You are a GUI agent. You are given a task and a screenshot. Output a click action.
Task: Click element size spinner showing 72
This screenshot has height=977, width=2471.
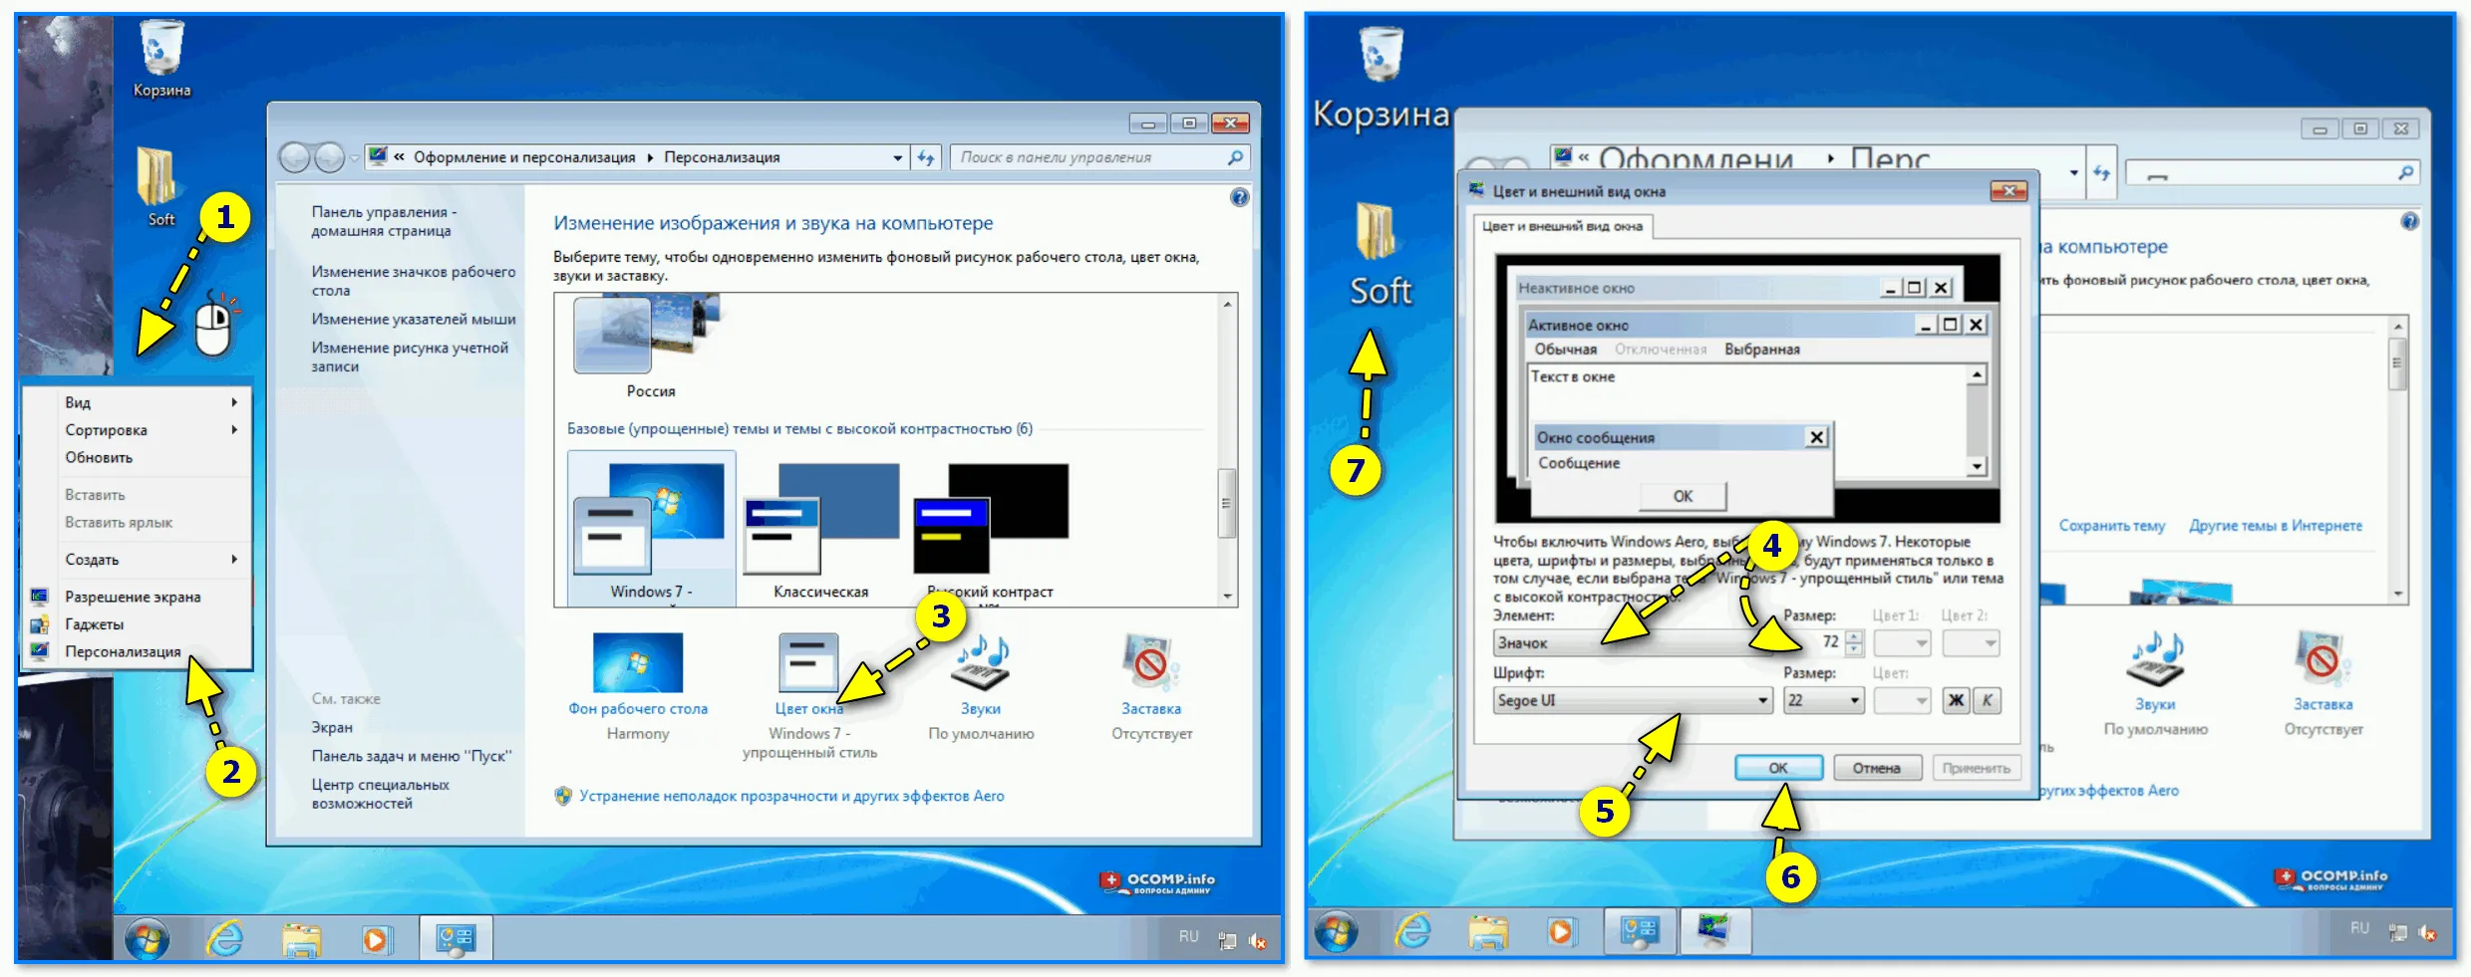click(1853, 643)
